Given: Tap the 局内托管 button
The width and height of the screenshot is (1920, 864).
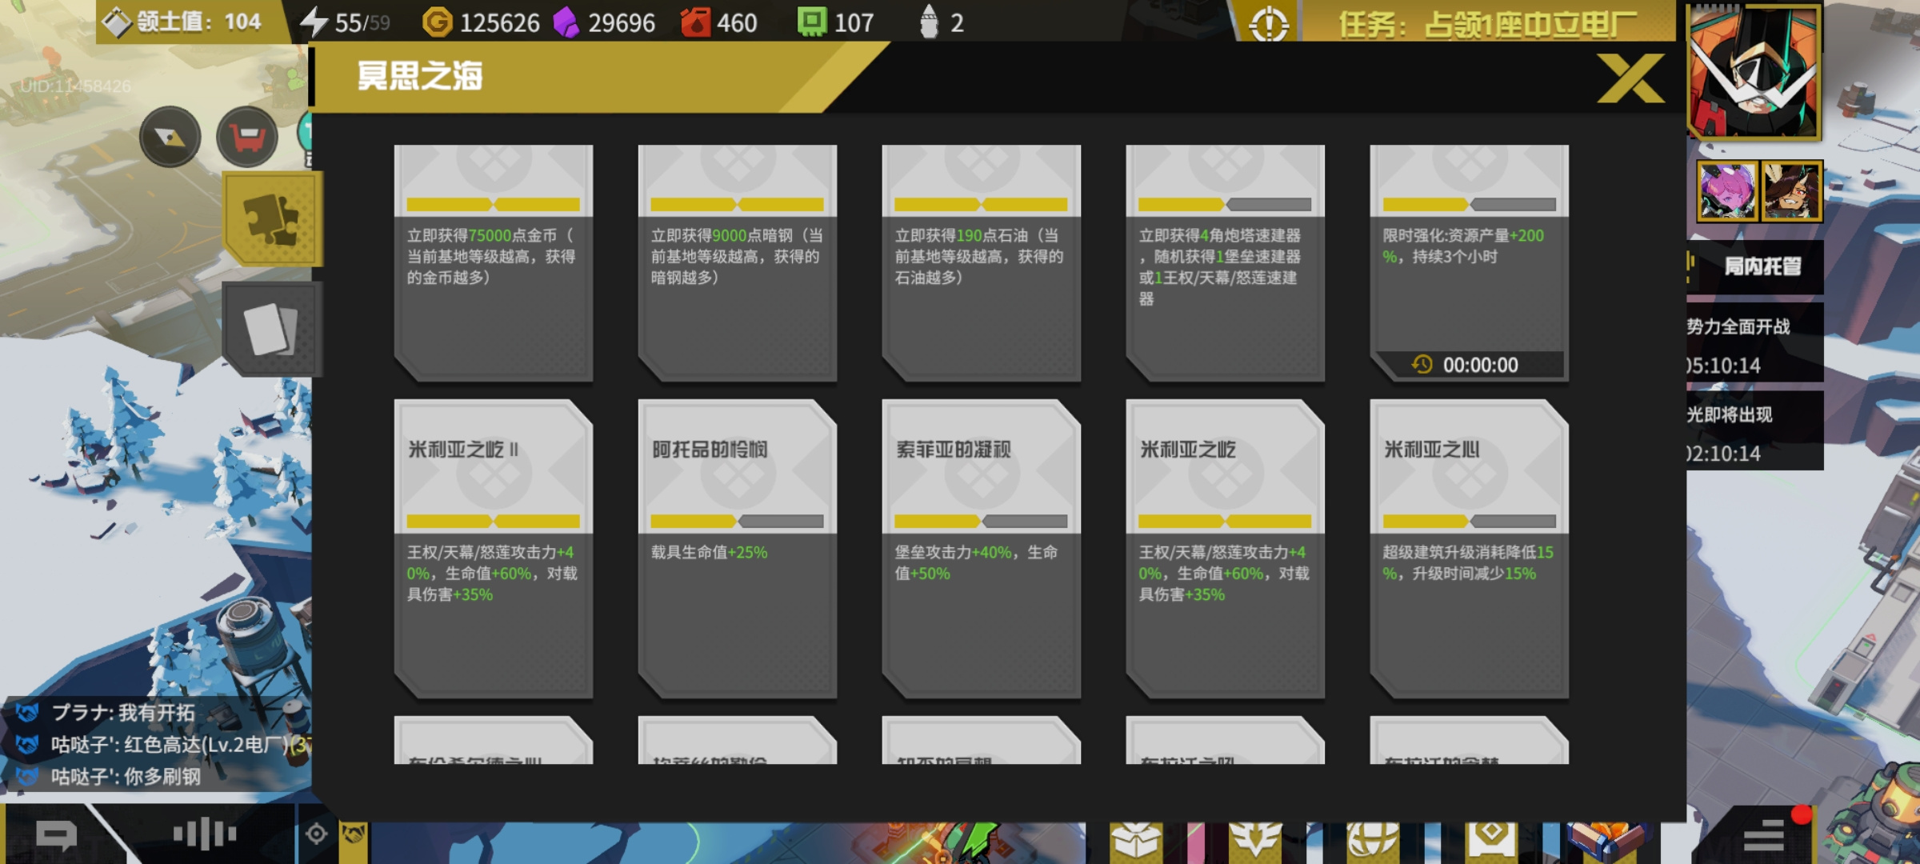Looking at the screenshot, I should (x=1756, y=266).
